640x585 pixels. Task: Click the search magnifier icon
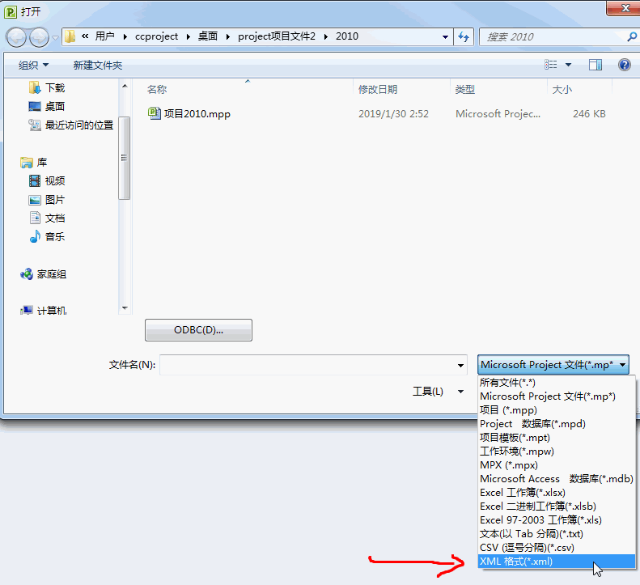coord(632,37)
